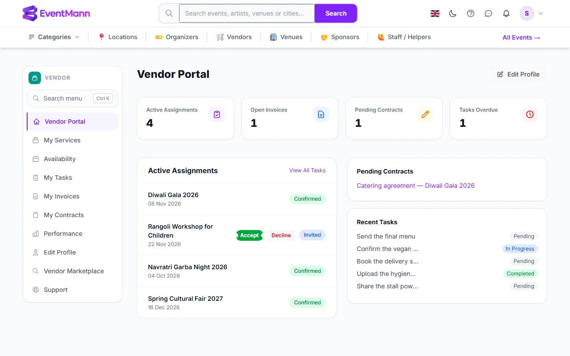The image size is (570, 356).
Task: Click the Active Assignments clipboard icon
Action: (x=217, y=114)
